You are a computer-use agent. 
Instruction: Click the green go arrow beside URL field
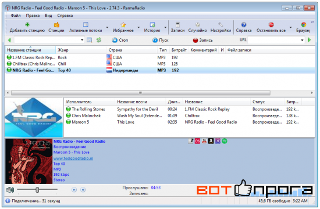click(x=310, y=40)
